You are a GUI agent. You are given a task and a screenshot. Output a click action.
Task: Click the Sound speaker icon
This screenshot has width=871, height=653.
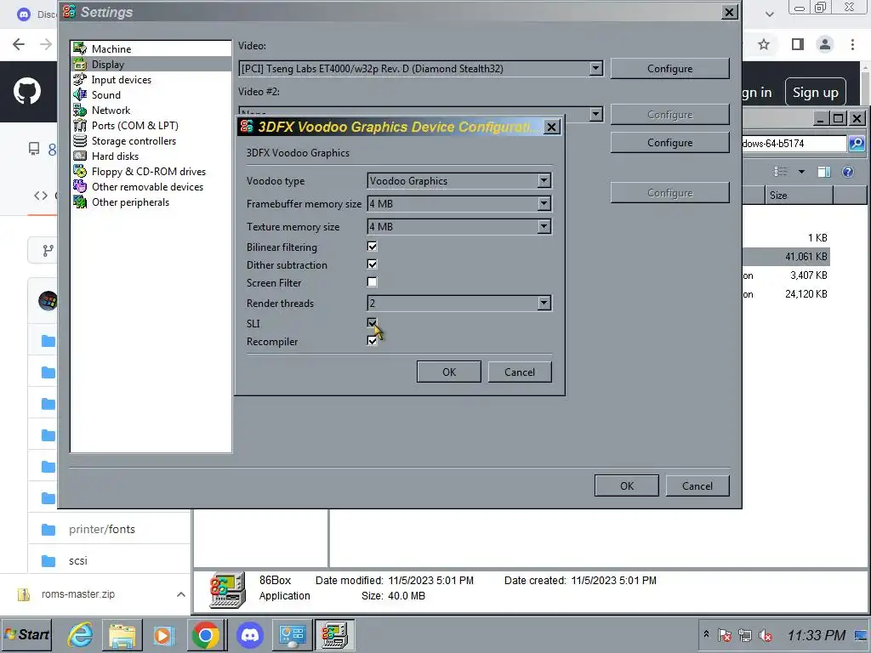[80, 95]
